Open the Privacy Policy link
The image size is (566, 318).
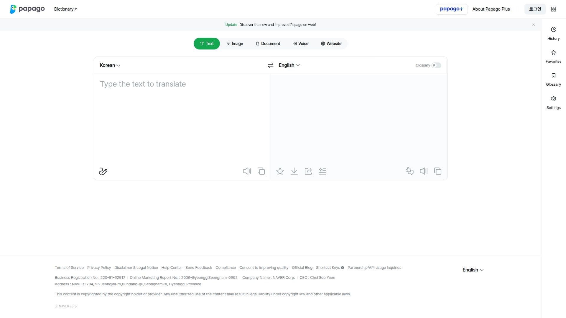[x=99, y=268]
